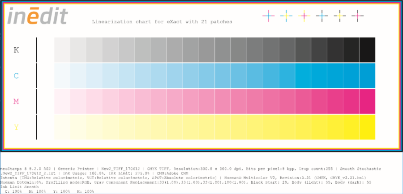Click the 'Smooth Stochastic' text

click(x=360, y=169)
